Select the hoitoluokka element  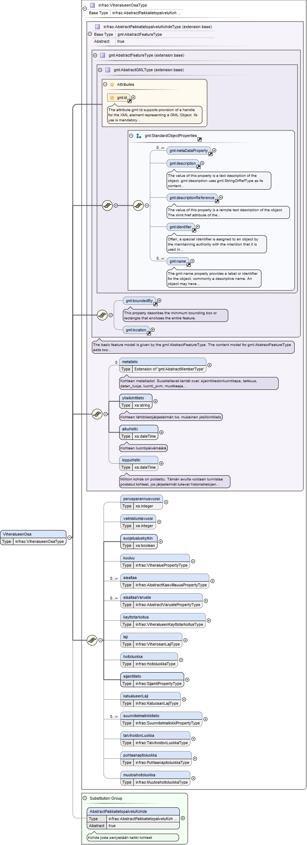tap(149, 660)
